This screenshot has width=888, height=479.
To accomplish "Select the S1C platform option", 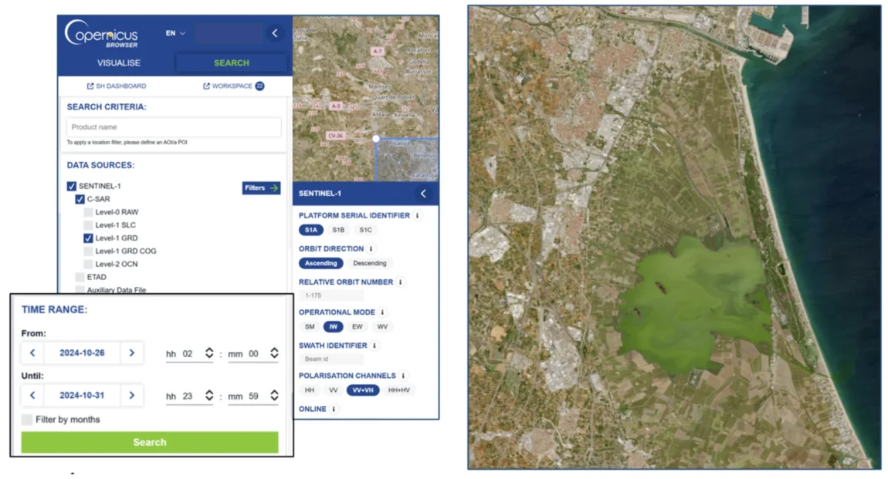I will pos(366,230).
